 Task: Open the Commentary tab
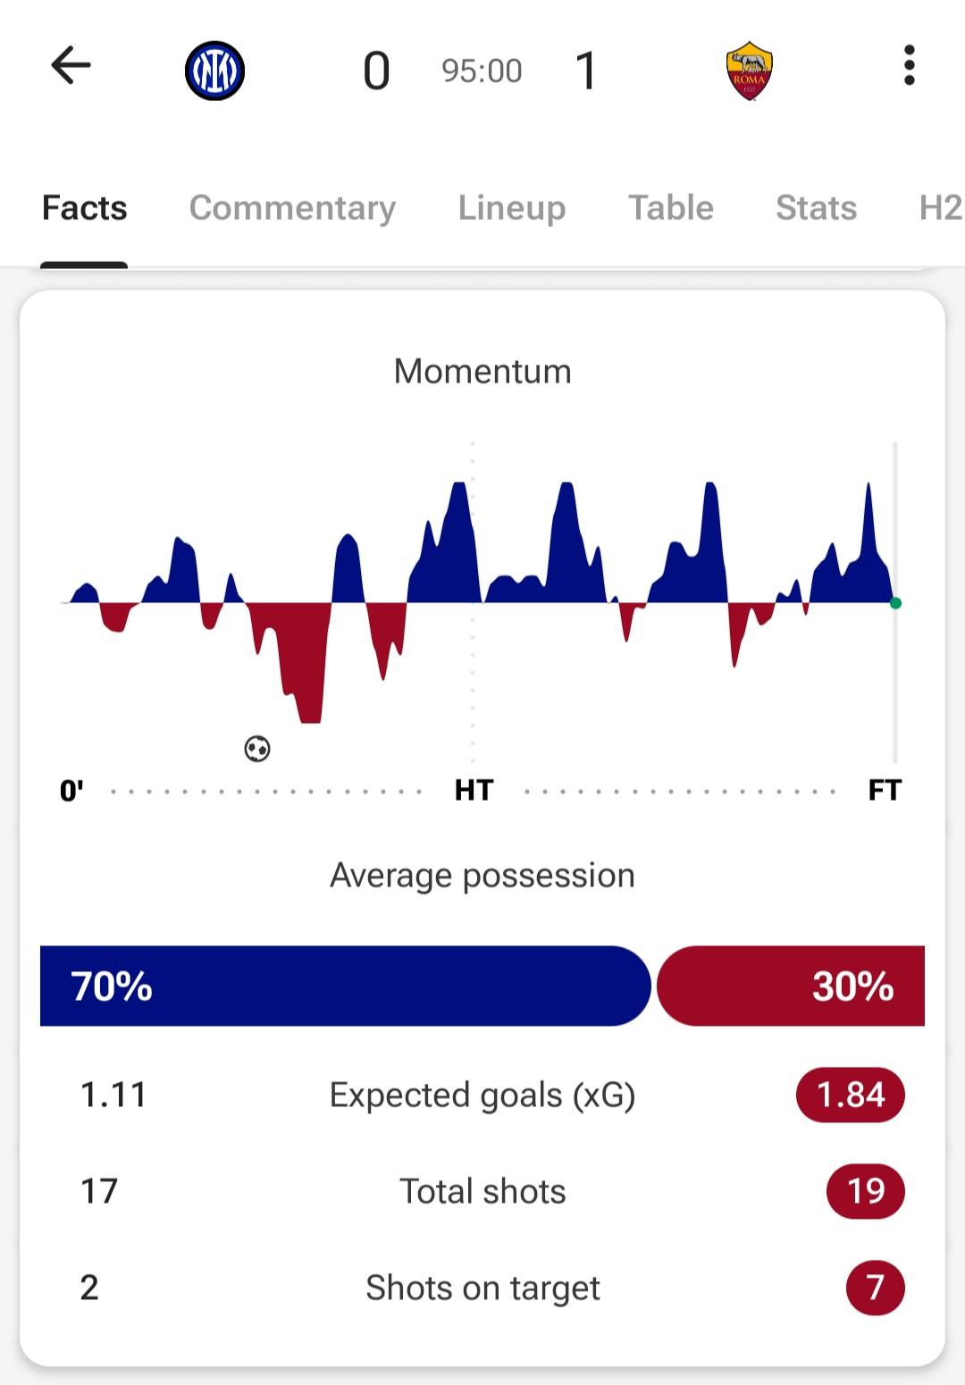click(x=292, y=208)
